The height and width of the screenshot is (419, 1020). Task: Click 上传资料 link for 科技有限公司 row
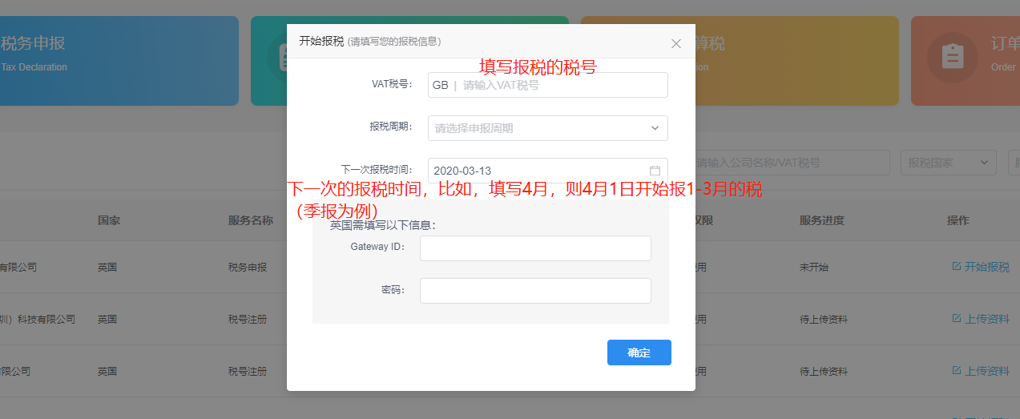click(981, 319)
